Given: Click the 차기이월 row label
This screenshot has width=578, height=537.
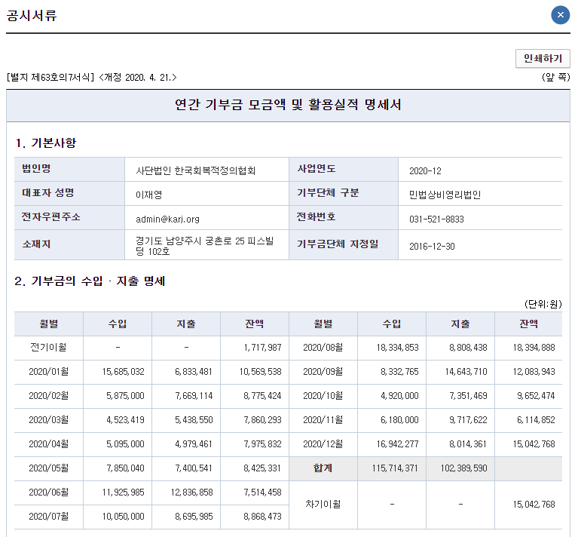Looking at the screenshot, I should click(323, 504).
